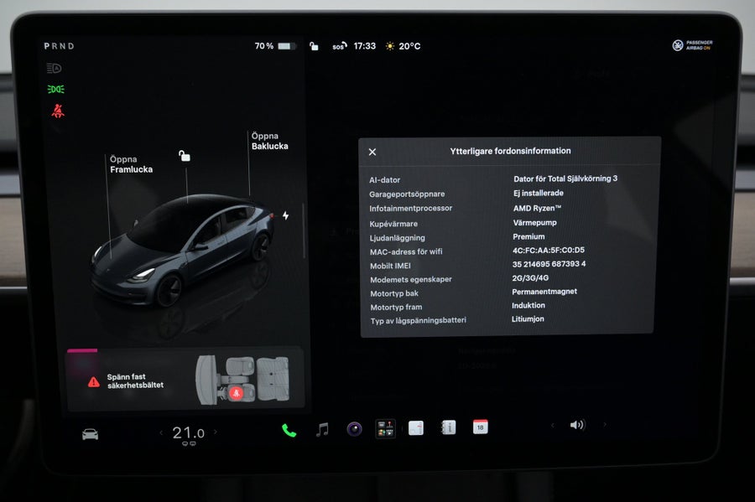Tap the lock icon in status bar
Image resolution: width=755 pixels, height=502 pixels.
pyautogui.click(x=314, y=46)
